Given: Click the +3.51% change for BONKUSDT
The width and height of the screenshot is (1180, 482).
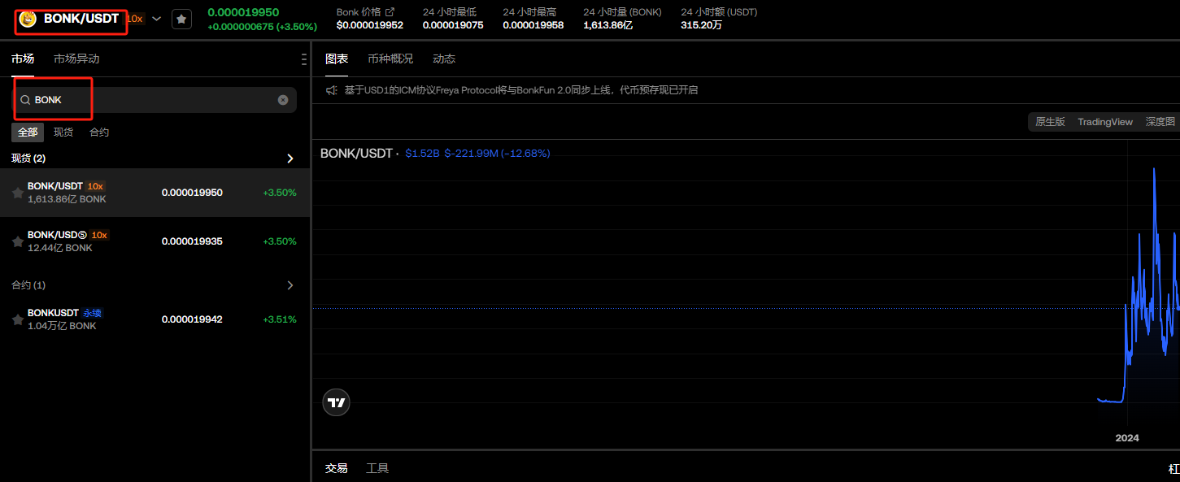Looking at the screenshot, I should tap(280, 319).
